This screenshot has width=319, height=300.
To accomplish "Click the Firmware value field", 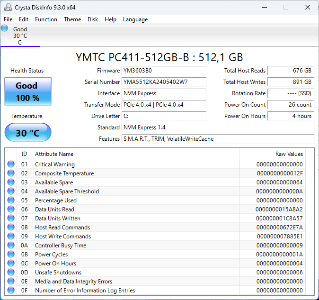I will click(x=164, y=71).
